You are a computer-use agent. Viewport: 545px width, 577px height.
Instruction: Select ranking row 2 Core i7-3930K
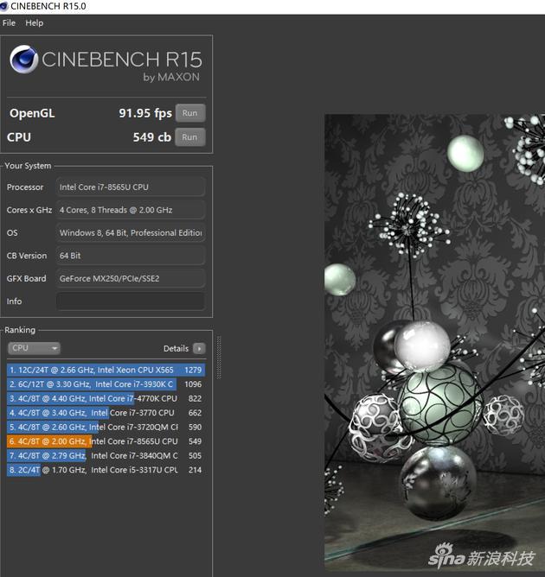coord(106,384)
